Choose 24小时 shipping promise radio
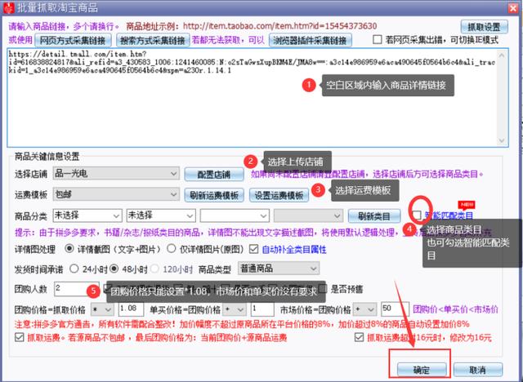 coord(74,269)
